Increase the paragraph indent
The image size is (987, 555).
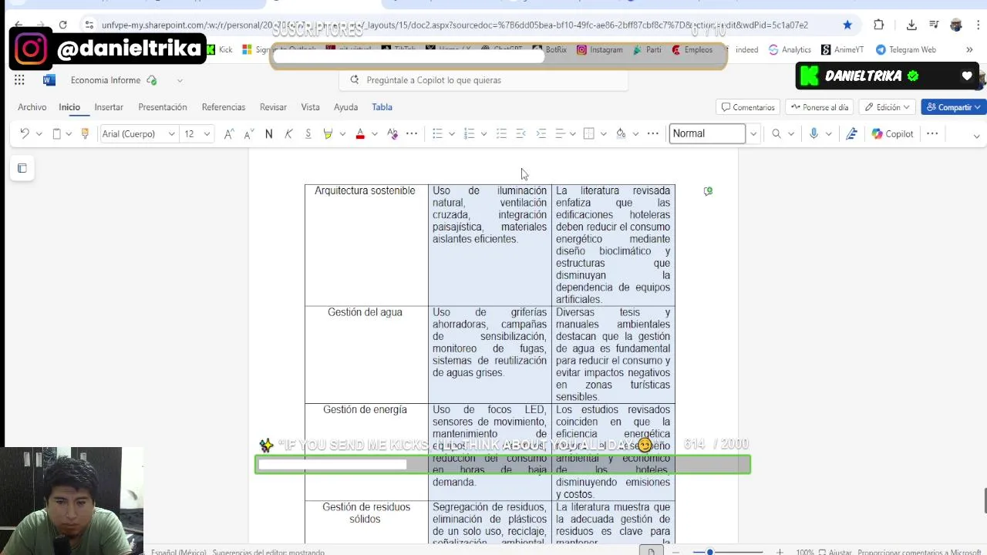(x=541, y=134)
